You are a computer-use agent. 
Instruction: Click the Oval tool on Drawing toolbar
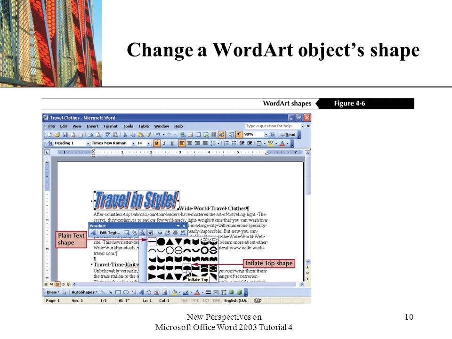pyautogui.click(x=126, y=292)
